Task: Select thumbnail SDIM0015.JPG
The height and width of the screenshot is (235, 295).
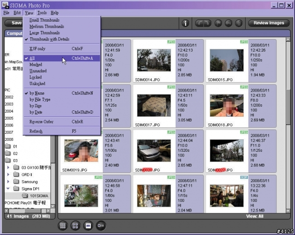Action: pos(227,60)
